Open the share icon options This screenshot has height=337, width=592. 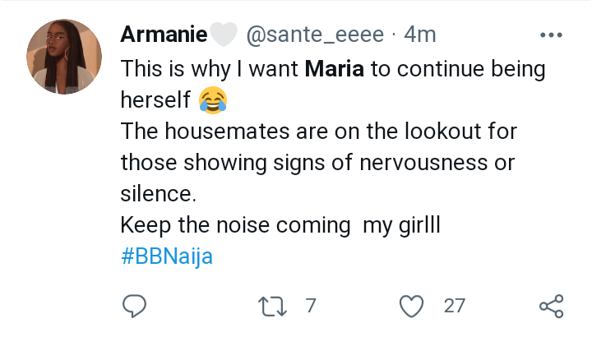tap(550, 307)
